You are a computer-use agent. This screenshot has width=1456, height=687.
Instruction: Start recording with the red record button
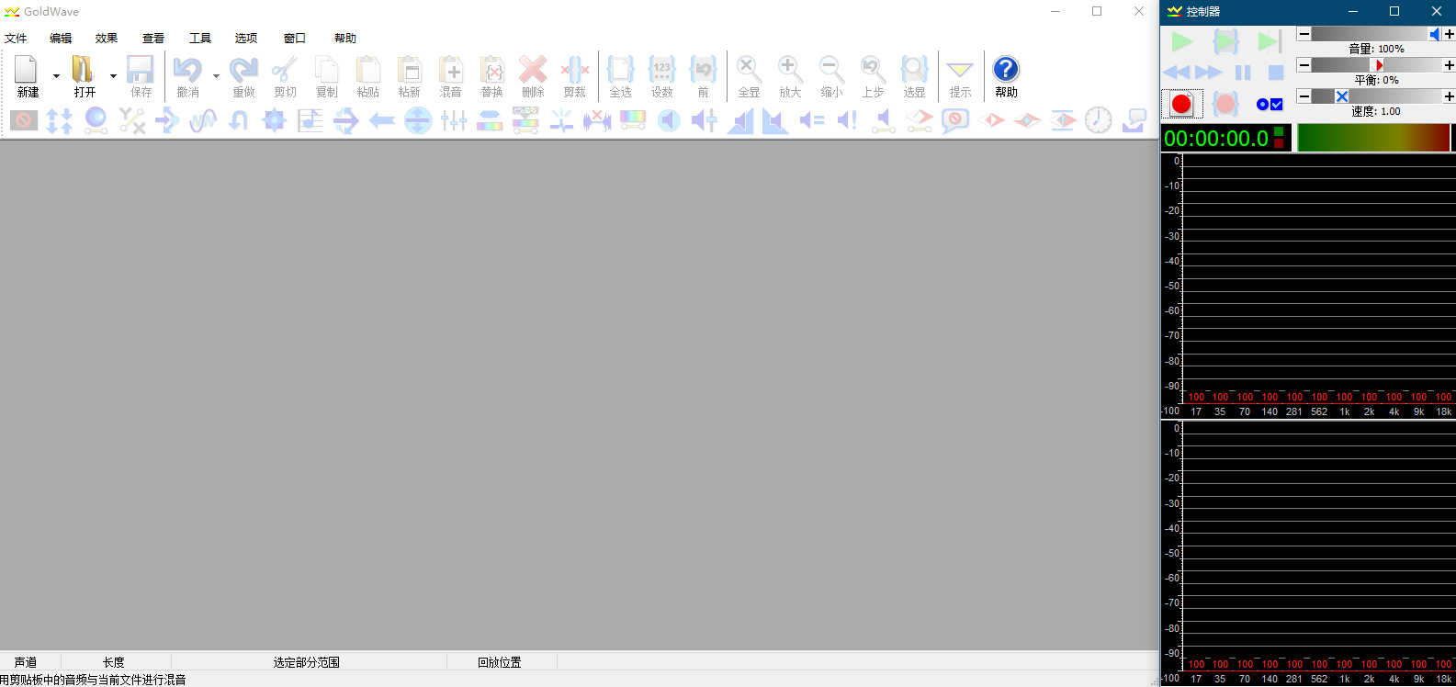coord(1181,104)
